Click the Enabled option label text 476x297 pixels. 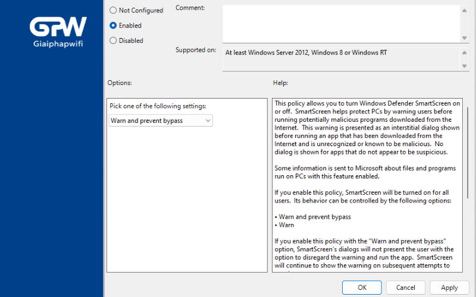coord(130,26)
